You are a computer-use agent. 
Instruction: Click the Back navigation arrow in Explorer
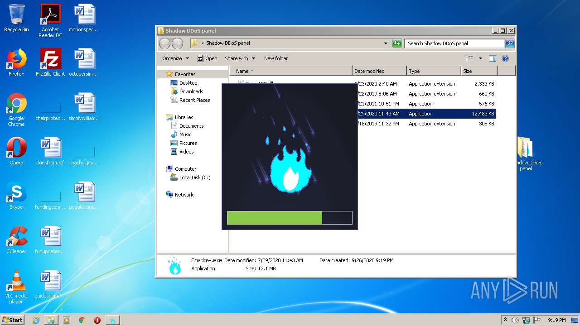tap(164, 43)
